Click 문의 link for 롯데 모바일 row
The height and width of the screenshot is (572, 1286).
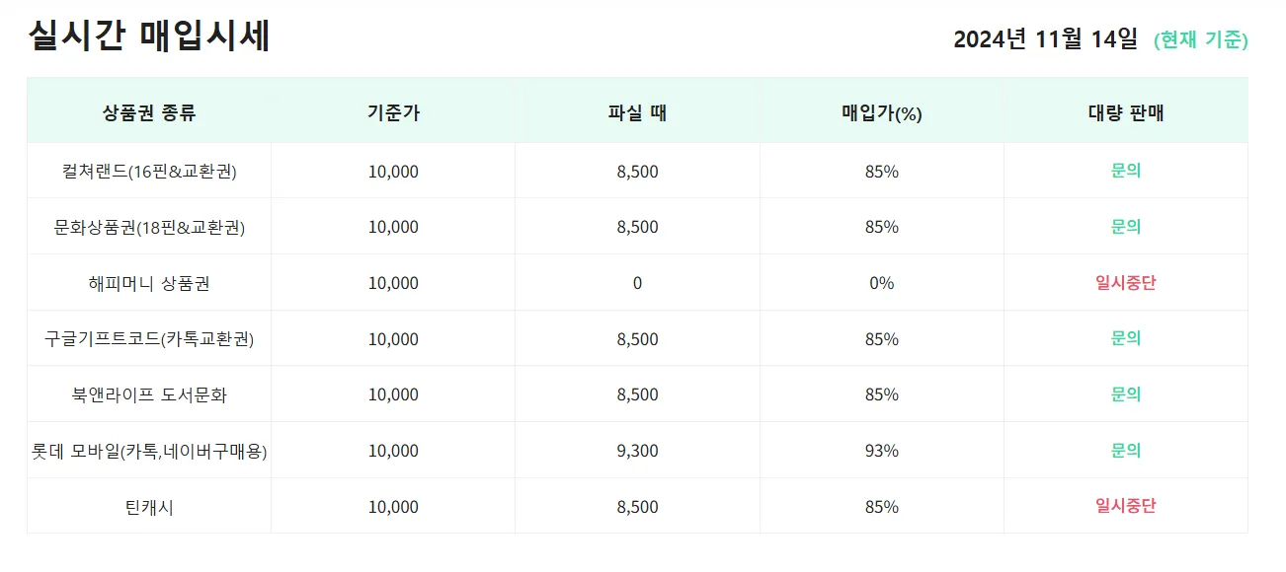(x=1126, y=451)
